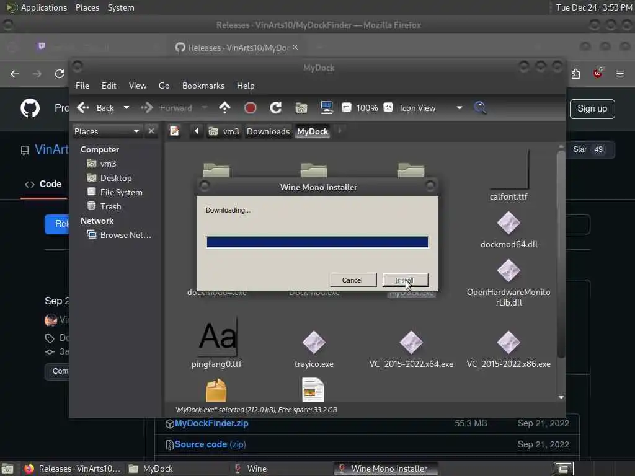This screenshot has height=476, width=635.
Task: Open Firefox extensions puzzle icon
Action: [x=575, y=74]
